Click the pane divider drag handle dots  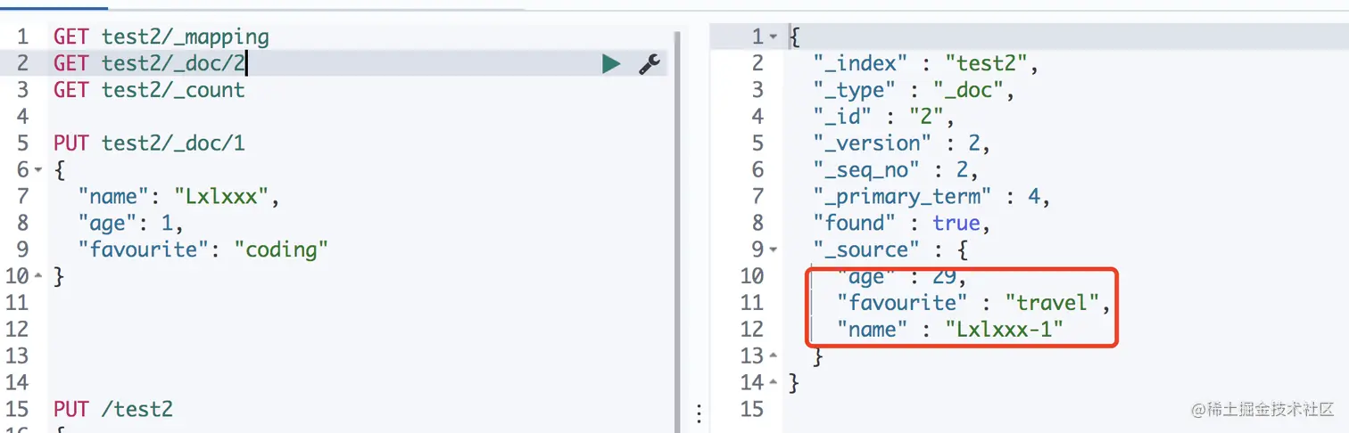(699, 413)
